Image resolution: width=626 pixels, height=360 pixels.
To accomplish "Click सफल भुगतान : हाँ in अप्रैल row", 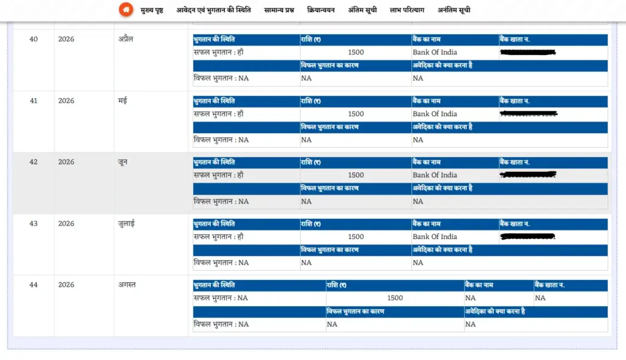I will click(218, 53).
